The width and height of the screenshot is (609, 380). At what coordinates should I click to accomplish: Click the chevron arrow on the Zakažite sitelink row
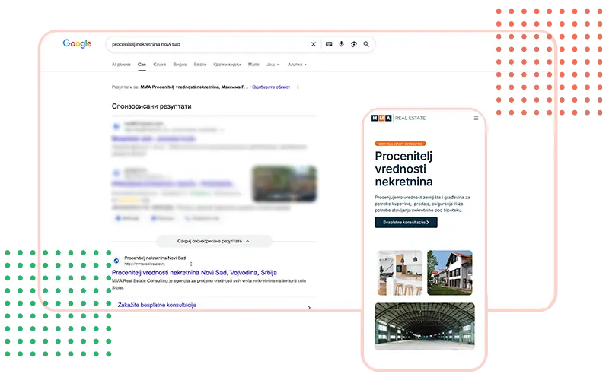309,308
